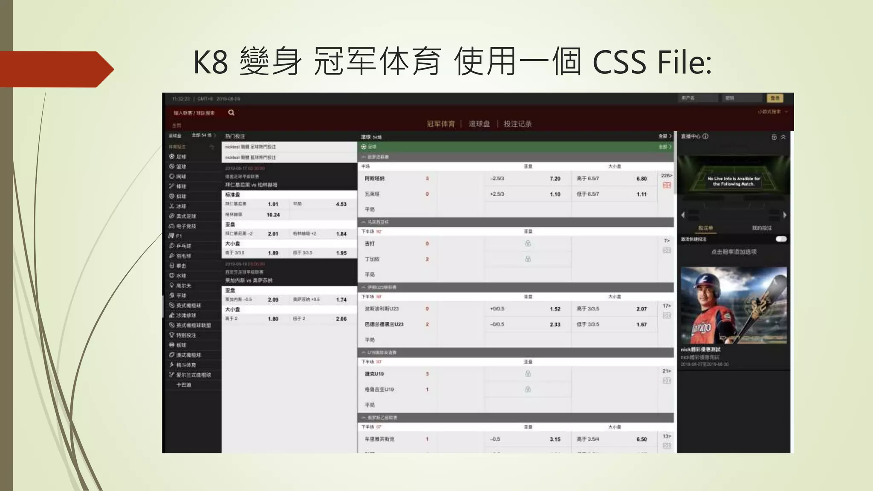873x491 pixels.
Task: Select odds 2.09 for 莱加内斯 -0.5
Action: (273, 300)
